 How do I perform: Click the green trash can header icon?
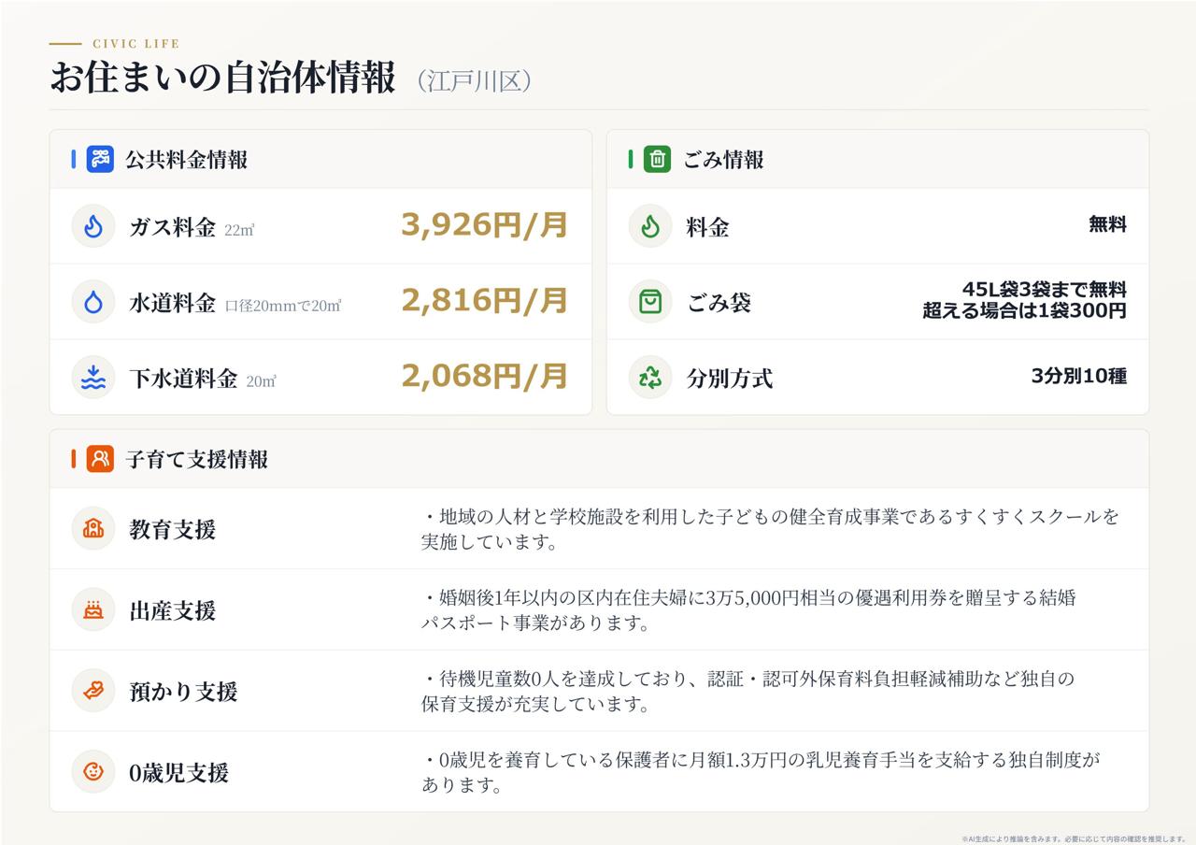[657, 159]
